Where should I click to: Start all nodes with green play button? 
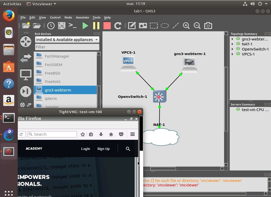click(x=85, y=25)
